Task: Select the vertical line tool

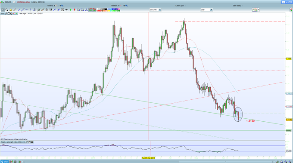Action: click(x=31, y=10)
